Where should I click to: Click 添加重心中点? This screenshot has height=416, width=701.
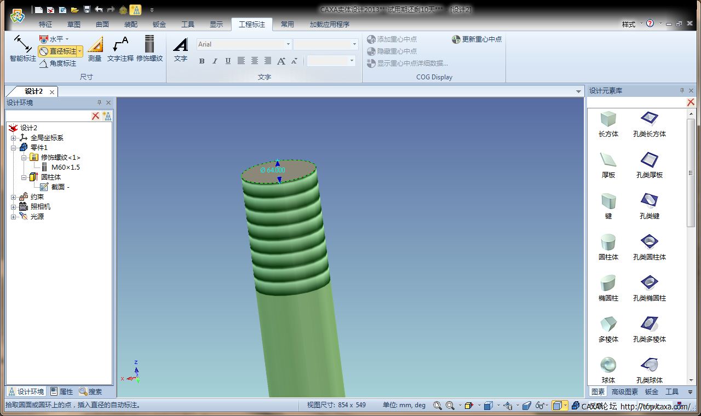[x=392, y=39]
